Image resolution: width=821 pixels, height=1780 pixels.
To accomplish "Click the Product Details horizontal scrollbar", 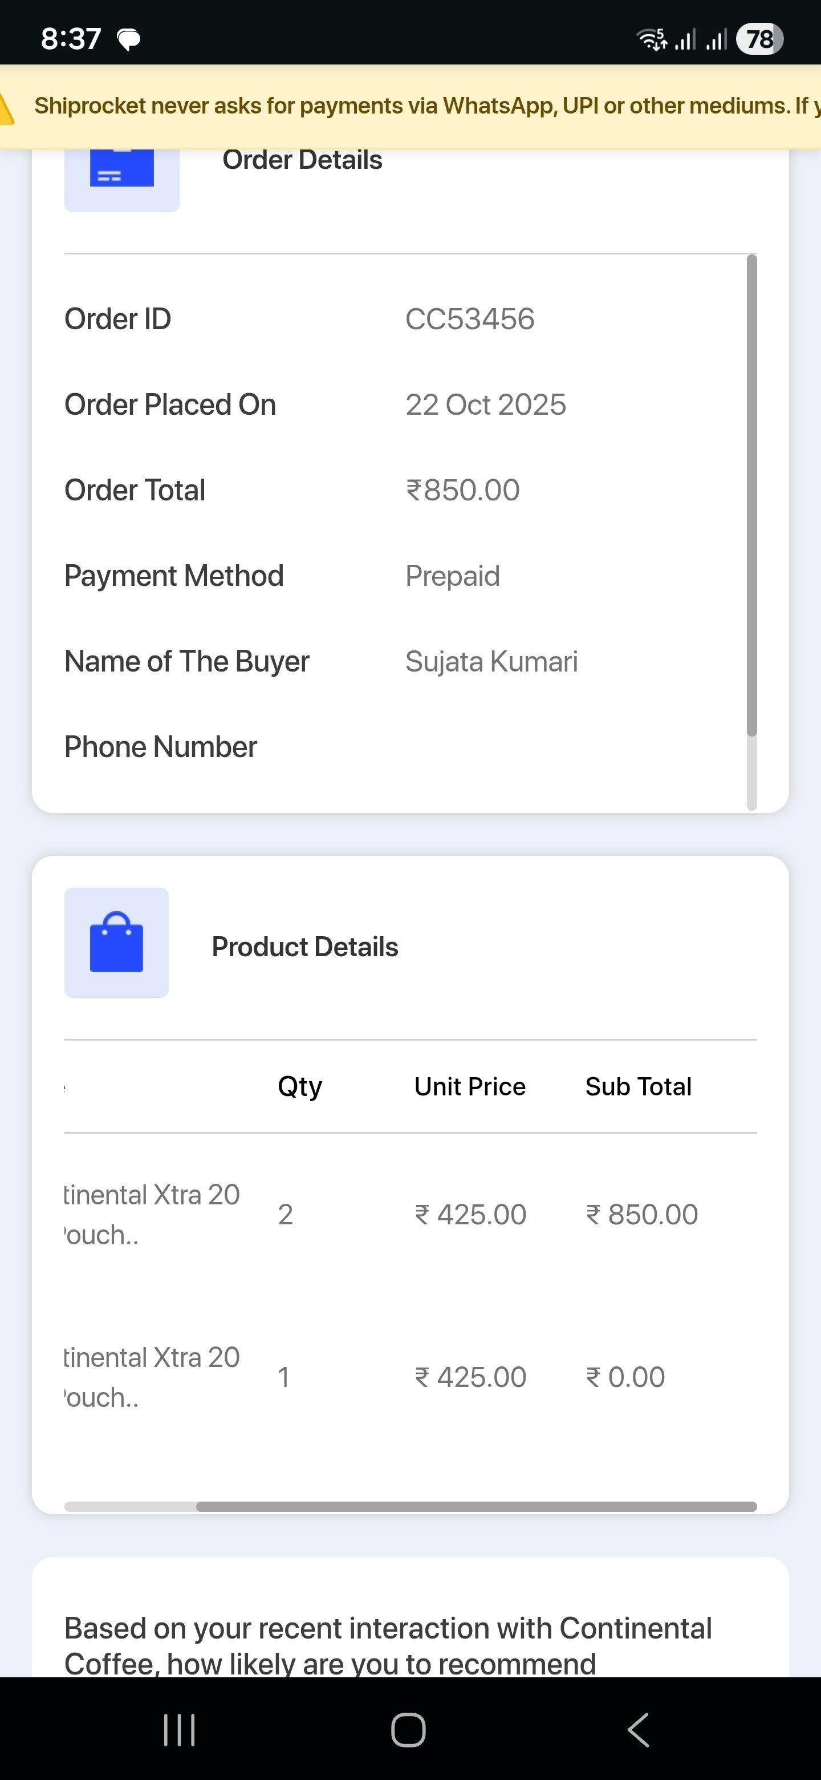I will 475,1506.
